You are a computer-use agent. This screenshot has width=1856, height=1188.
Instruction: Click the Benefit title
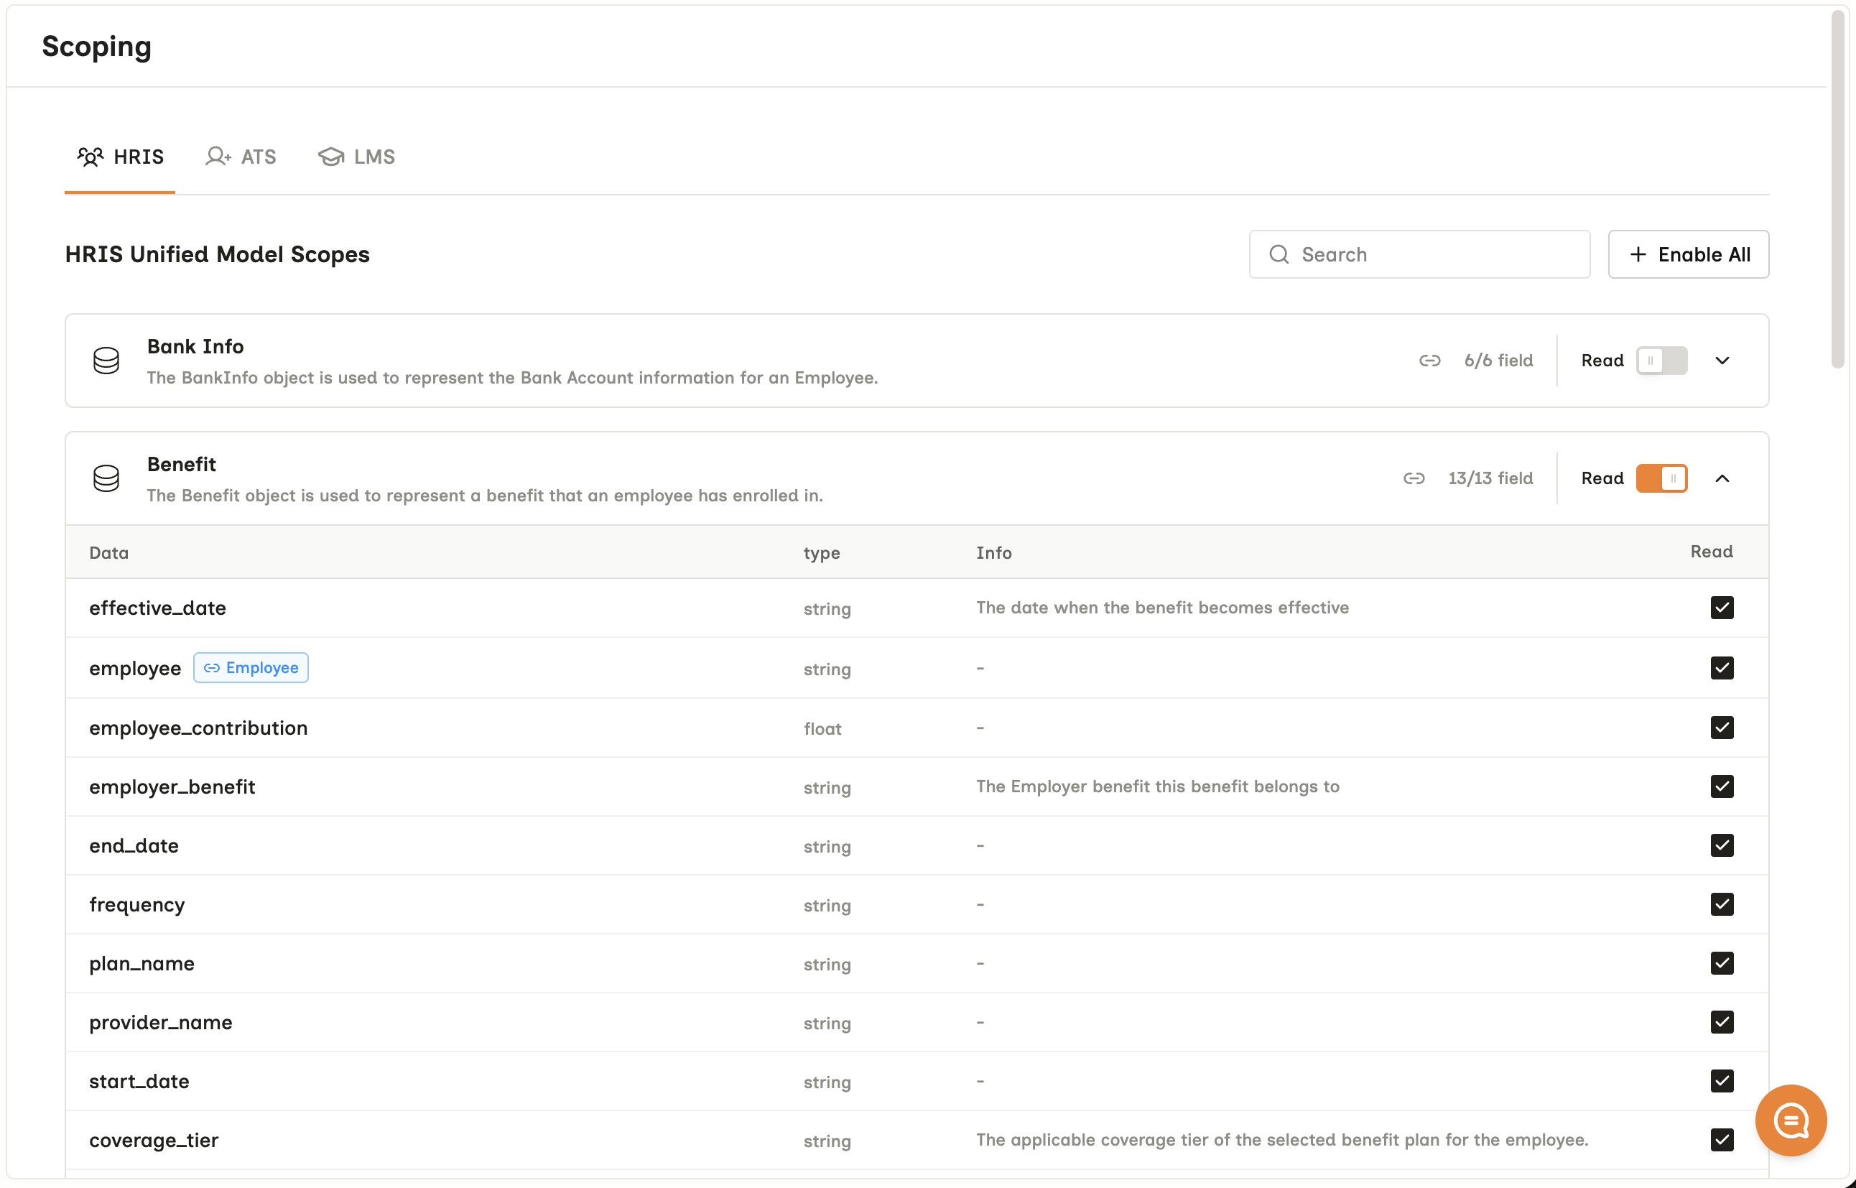pyautogui.click(x=181, y=465)
